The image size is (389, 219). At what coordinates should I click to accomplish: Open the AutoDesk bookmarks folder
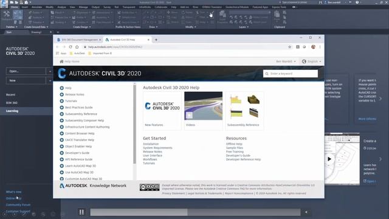(x=77, y=54)
